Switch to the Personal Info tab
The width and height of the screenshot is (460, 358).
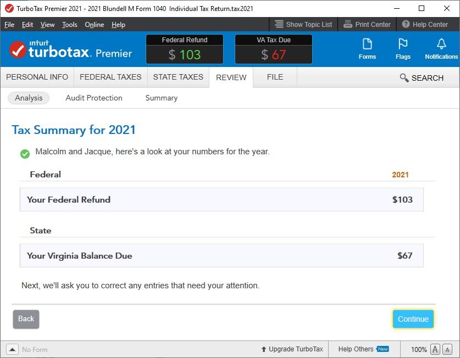coord(37,77)
